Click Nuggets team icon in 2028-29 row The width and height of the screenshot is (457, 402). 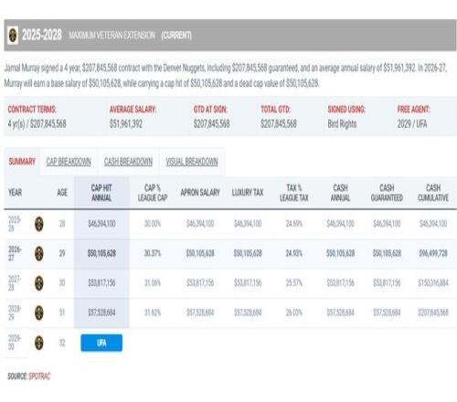[39, 312]
